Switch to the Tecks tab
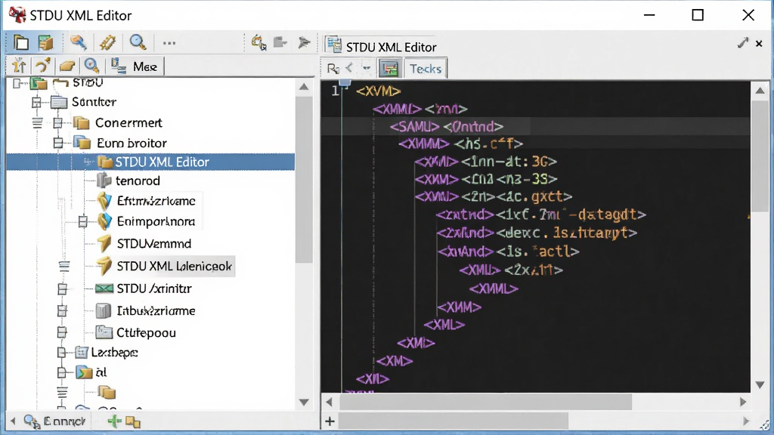The image size is (774, 435). (426, 69)
